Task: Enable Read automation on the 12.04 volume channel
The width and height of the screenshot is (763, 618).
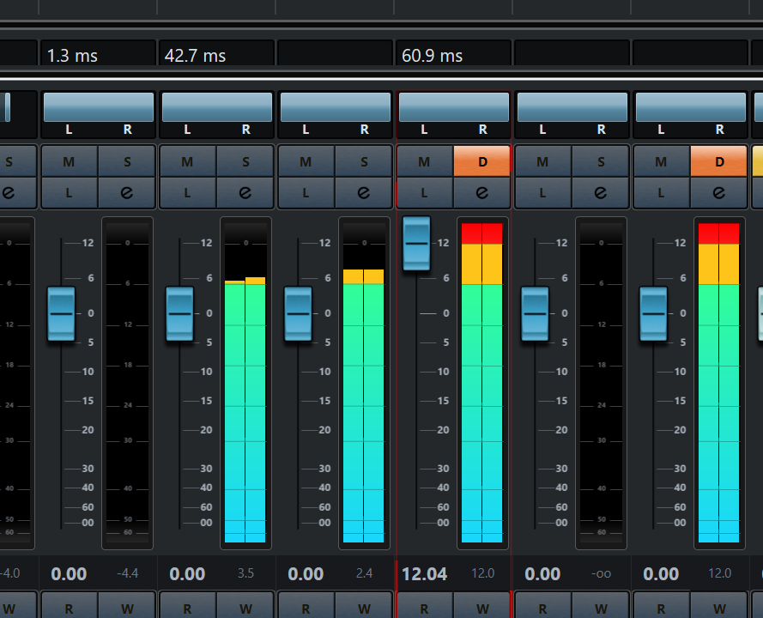Action: (x=425, y=606)
